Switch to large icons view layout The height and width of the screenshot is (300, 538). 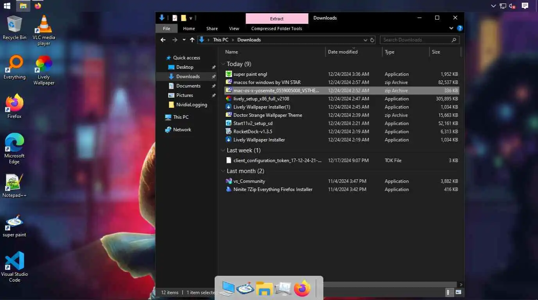(458, 292)
